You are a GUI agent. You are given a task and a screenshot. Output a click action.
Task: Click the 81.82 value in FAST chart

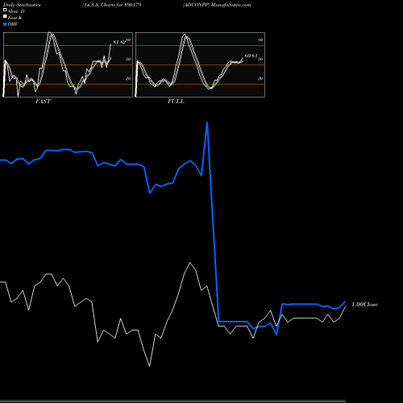119,42
